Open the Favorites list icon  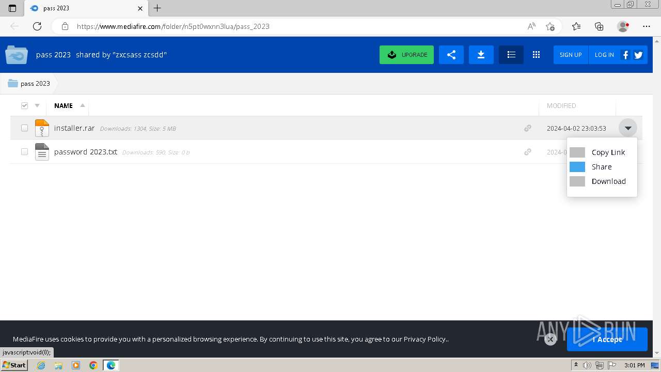[x=576, y=26]
